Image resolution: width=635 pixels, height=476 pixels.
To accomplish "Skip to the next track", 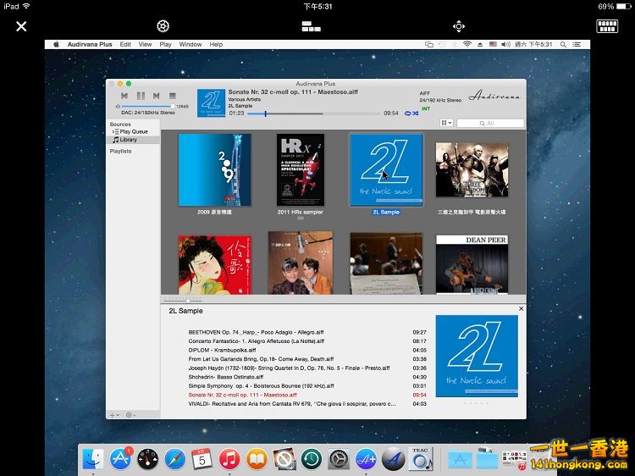I will [x=157, y=96].
